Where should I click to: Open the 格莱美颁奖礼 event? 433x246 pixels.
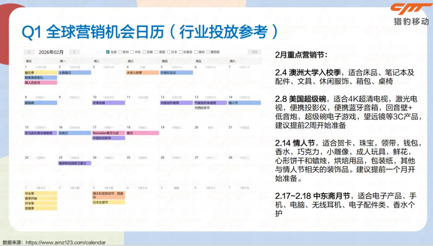pyautogui.click(x=40, y=78)
